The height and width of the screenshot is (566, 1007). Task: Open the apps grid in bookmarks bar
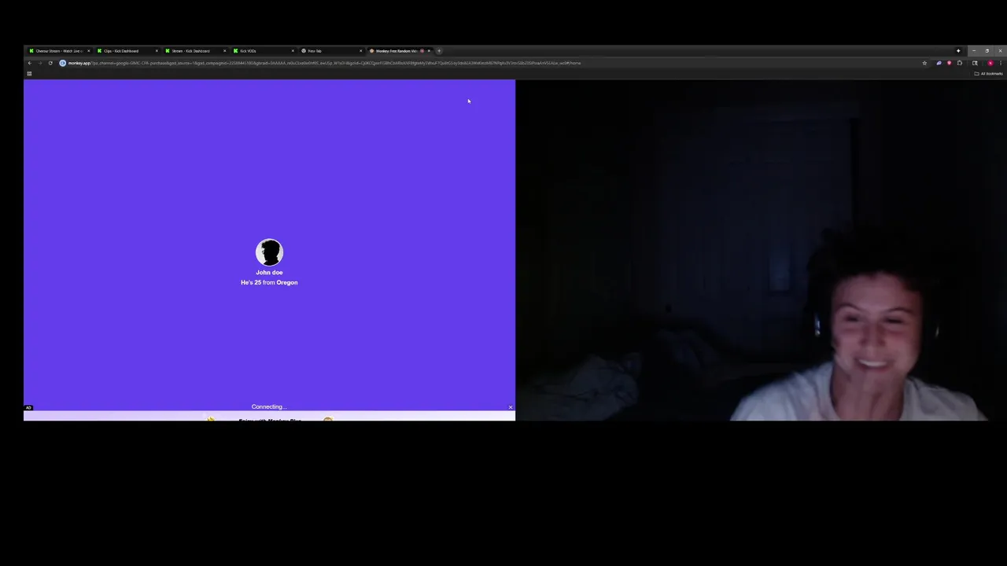pos(29,74)
